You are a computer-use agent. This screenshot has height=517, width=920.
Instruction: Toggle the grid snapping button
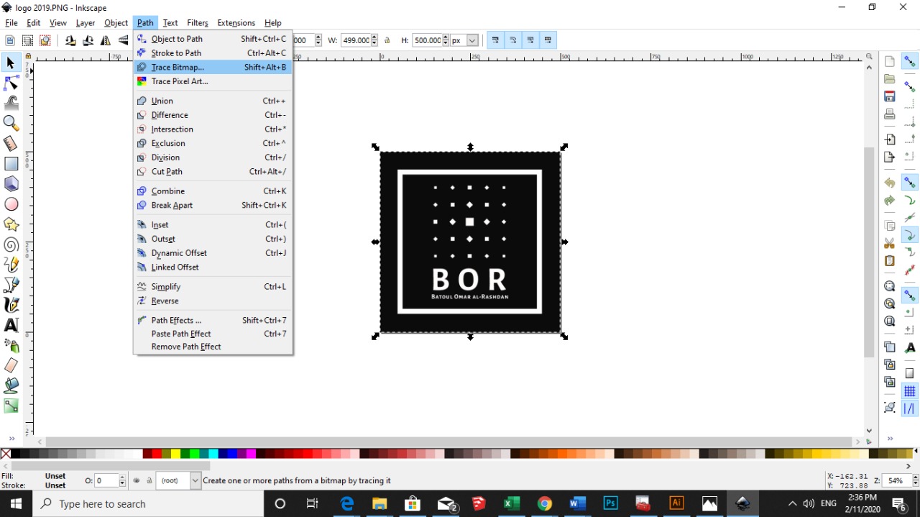910,391
